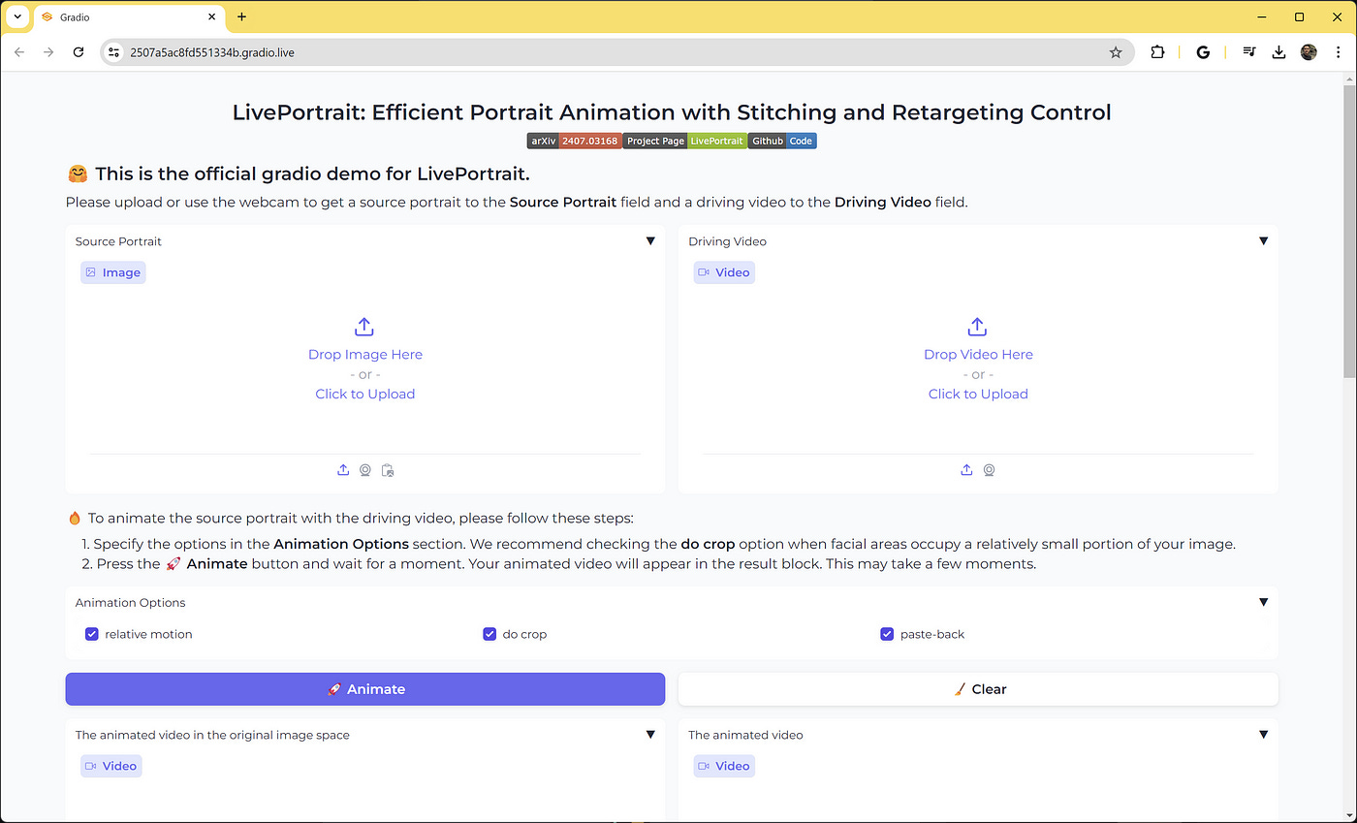Image resolution: width=1357 pixels, height=823 pixels.
Task: Open the upload icon under Source Portrait
Action: click(343, 469)
